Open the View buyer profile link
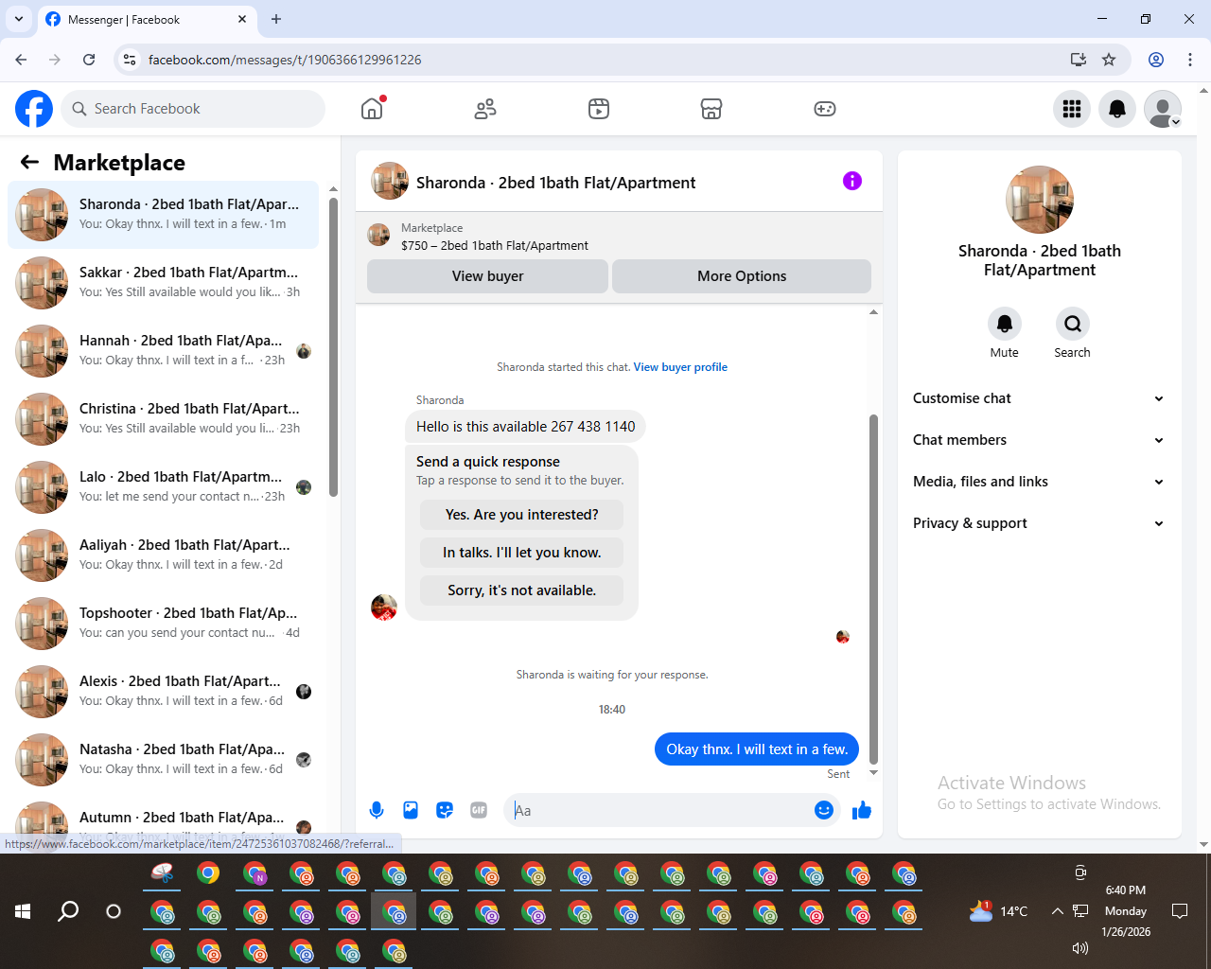 tap(680, 367)
